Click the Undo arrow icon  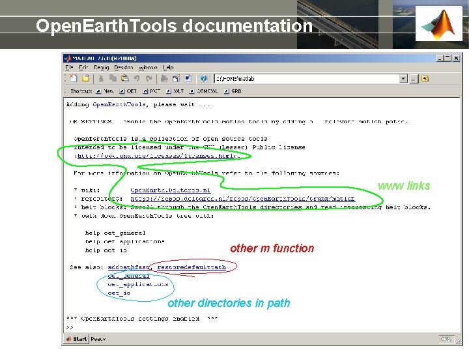[137, 78]
